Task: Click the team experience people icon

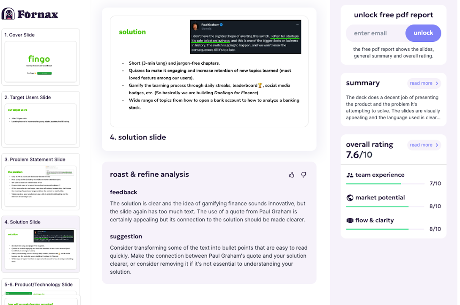Action: pyautogui.click(x=350, y=175)
